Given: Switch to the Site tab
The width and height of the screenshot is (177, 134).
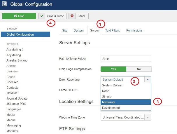Looking at the screenshot, I should [x=64, y=30].
